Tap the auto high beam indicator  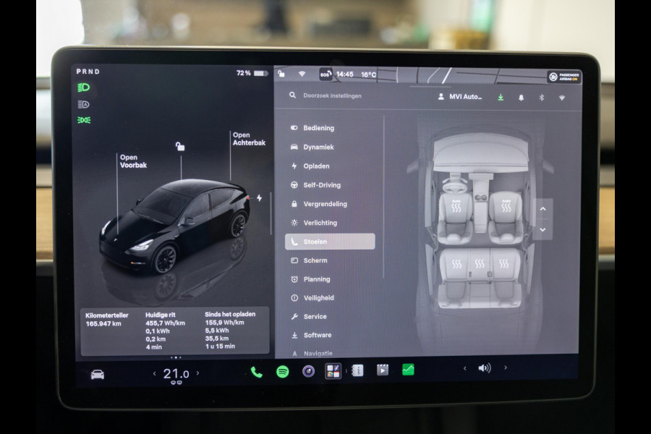83,104
